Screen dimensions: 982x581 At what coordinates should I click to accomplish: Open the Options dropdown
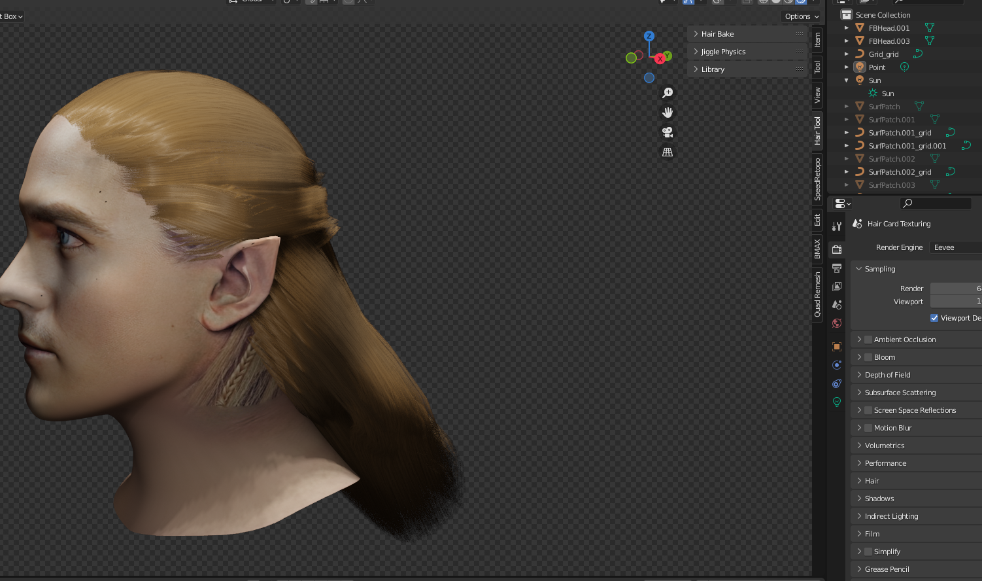(802, 16)
